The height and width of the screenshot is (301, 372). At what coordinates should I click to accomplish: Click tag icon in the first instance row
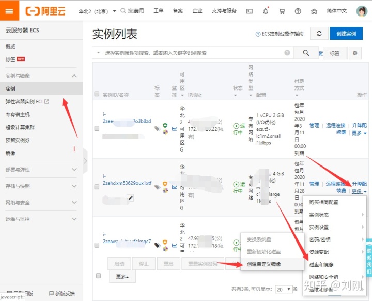point(157,129)
